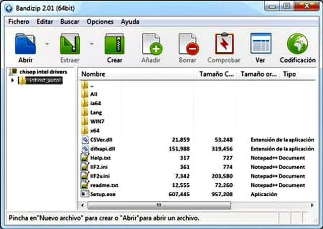The width and height of the screenshot is (323, 229).
Task: Select the parent folder '..' entry
Action: coord(88,85)
